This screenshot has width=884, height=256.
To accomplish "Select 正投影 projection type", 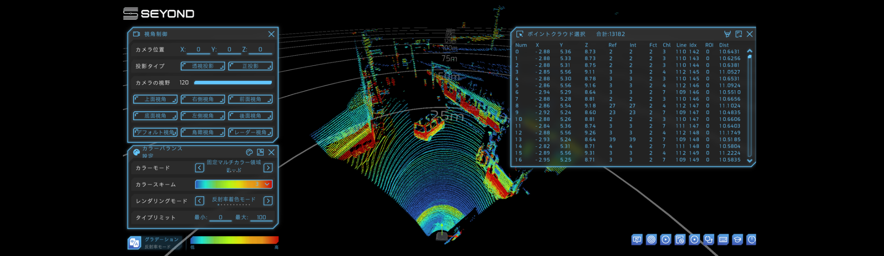I will click(x=250, y=66).
